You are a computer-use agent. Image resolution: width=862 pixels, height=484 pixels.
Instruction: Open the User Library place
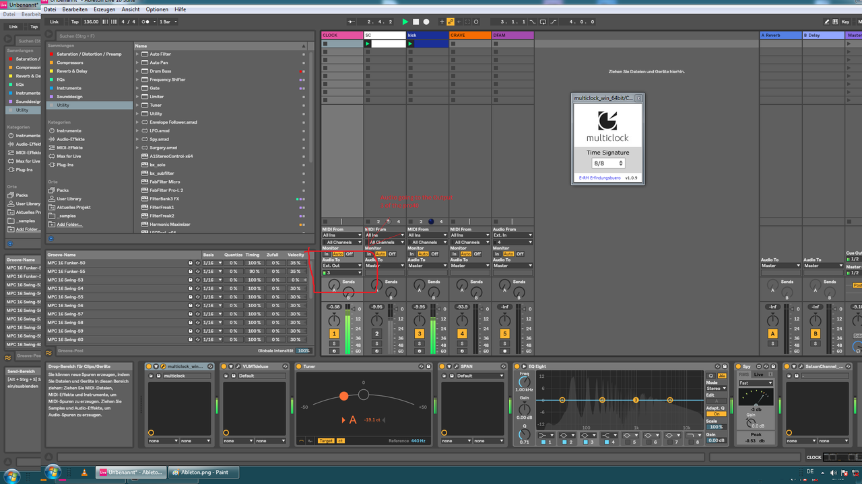pos(69,199)
